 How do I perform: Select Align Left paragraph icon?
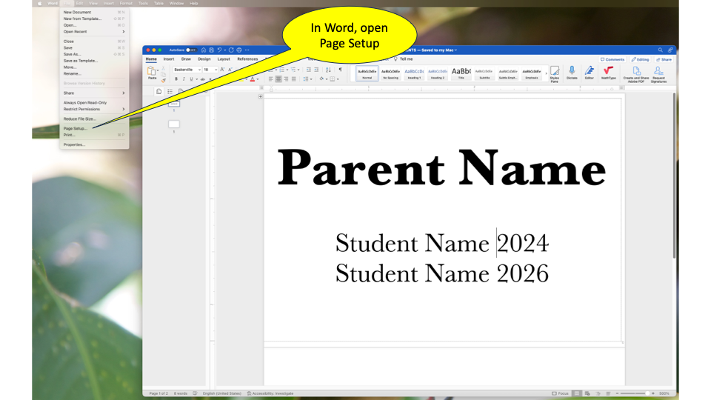(271, 79)
